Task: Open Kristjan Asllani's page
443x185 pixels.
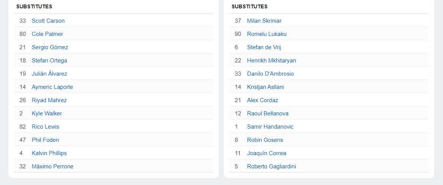Action: click(x=265, y=87)
